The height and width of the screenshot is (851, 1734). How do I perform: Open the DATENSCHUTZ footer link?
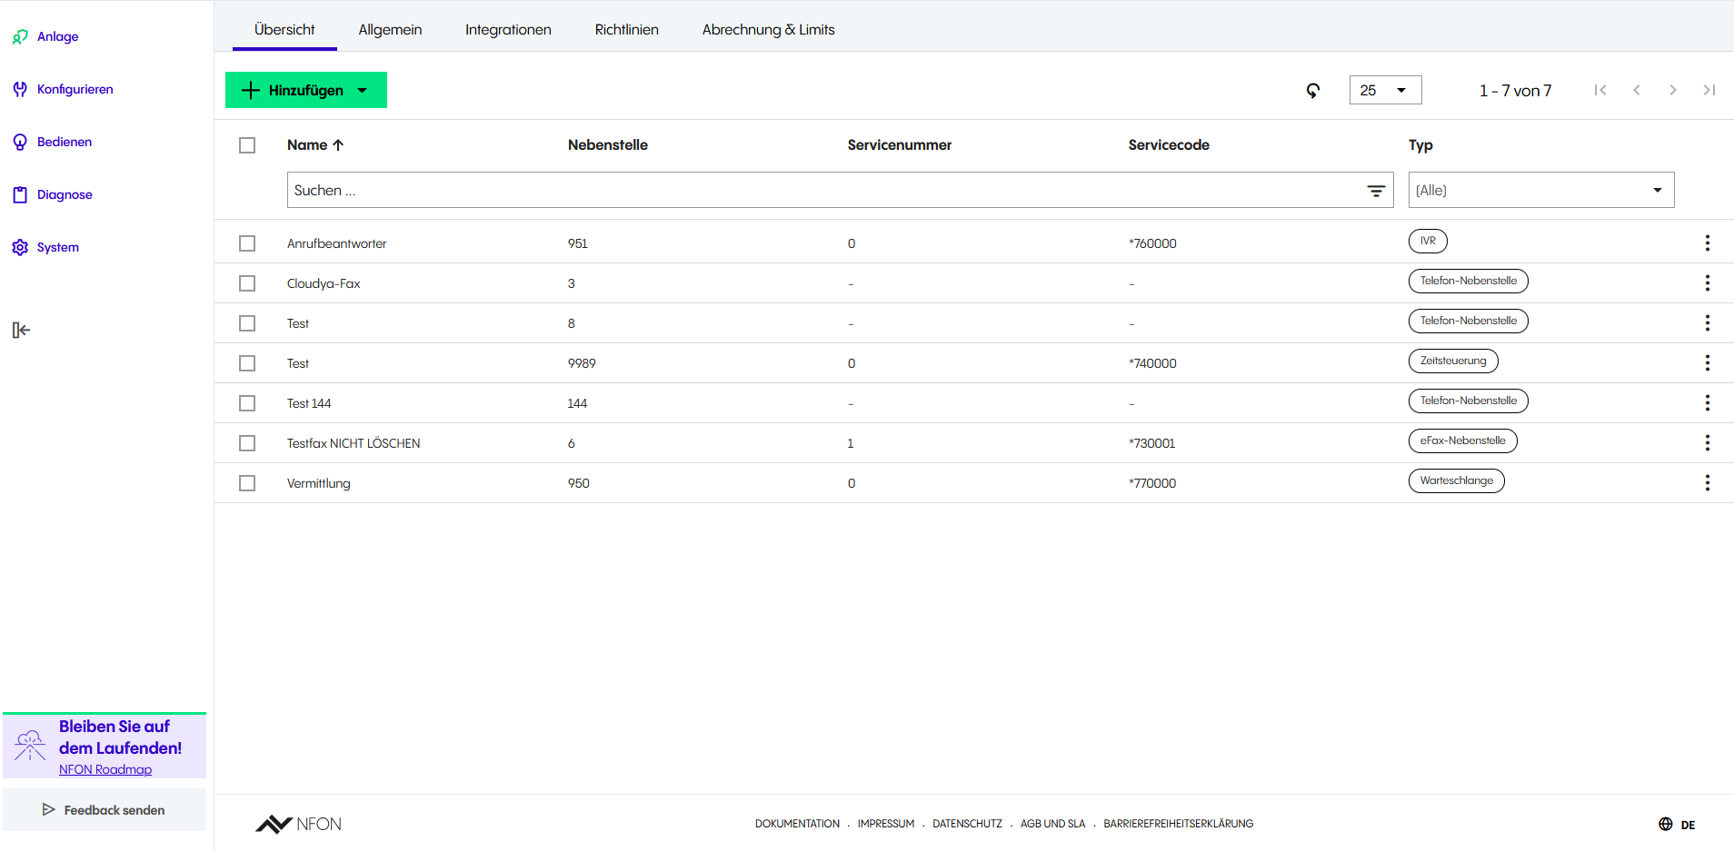(x=967, y=824)
